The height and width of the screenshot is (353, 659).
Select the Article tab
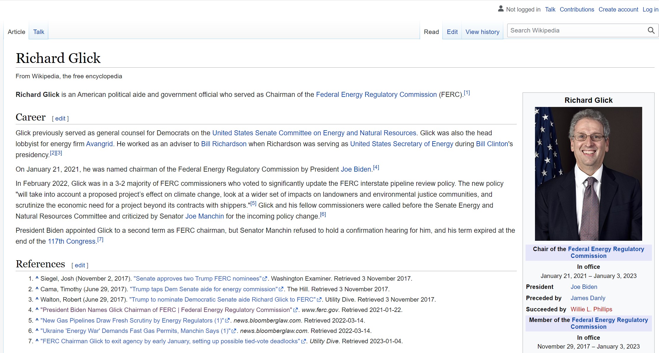(17, 32)
